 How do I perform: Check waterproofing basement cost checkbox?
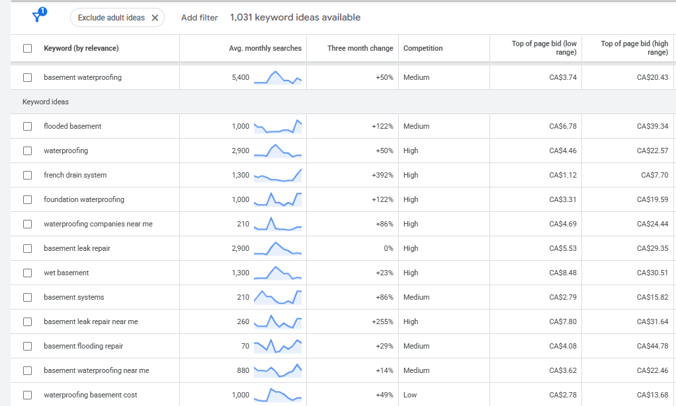[27, 395]
